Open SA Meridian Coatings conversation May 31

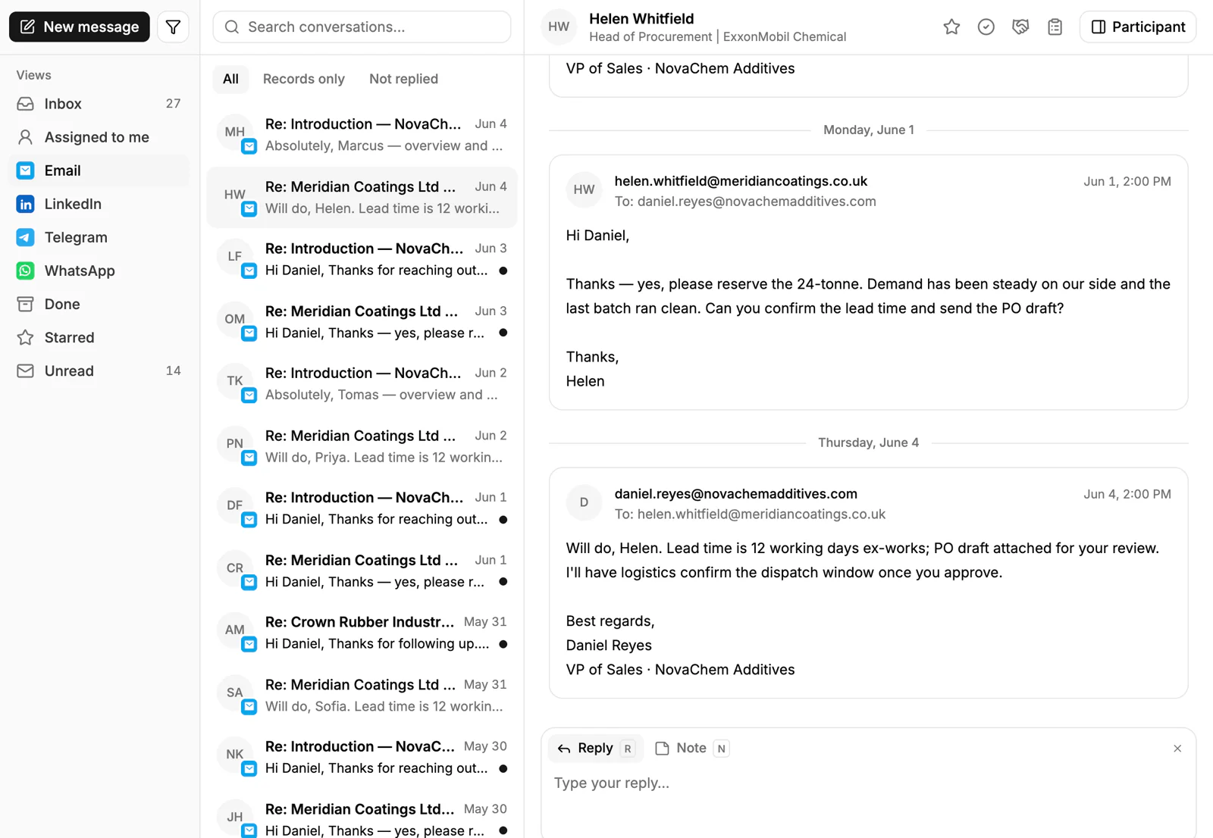(362, 696)
